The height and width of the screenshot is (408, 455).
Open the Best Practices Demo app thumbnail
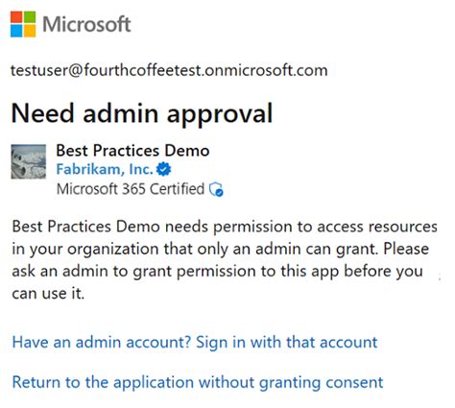tap(29, 161)
